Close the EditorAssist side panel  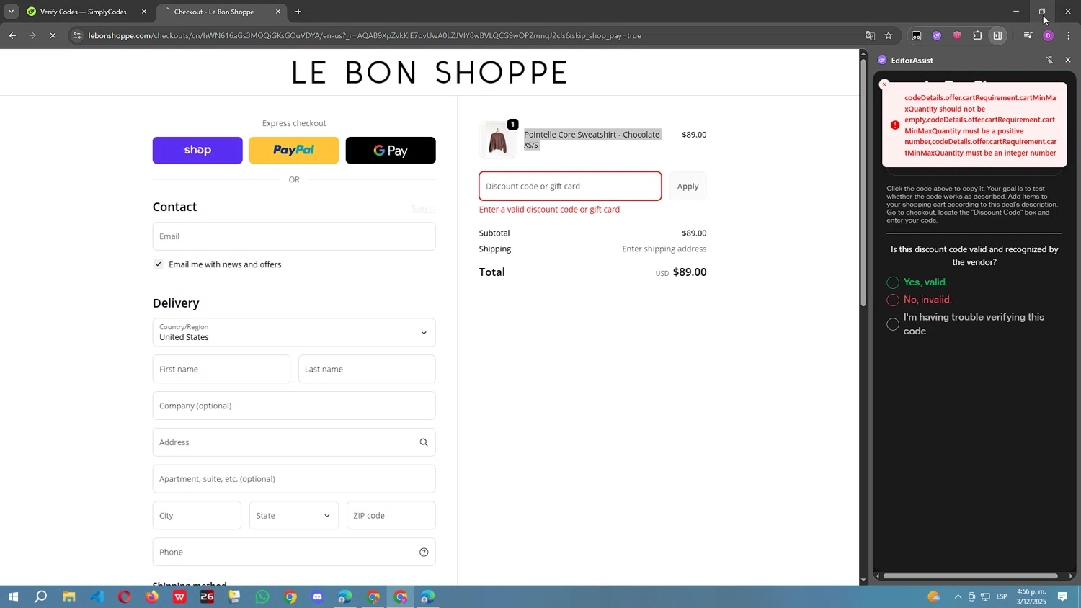(x=1068, y=60)
